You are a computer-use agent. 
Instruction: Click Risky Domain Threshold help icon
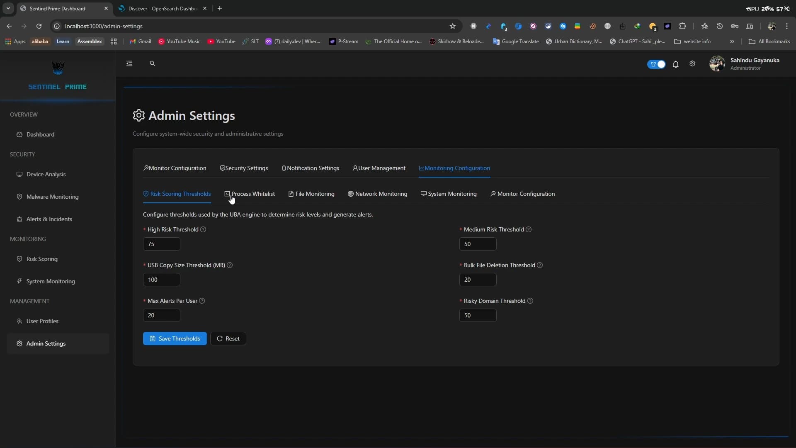530,301
